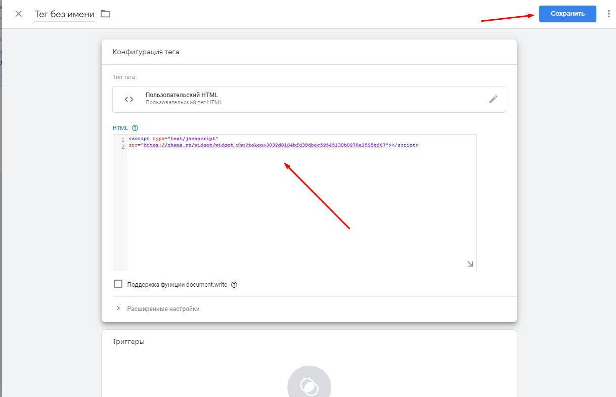Click the Триггеры section heading
Image resolution: width=616 pixels, height=397 pixels.
click(128, 341)
